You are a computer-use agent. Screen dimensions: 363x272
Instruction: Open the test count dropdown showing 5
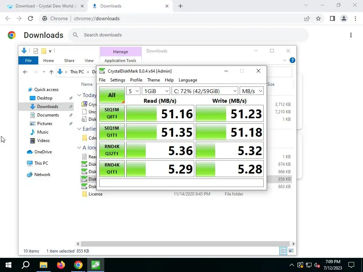coord(133,91)
